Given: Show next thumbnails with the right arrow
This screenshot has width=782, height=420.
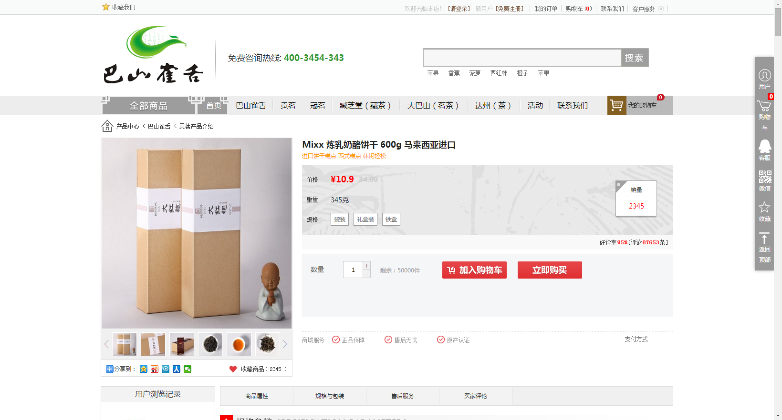Looking at the screenshot, I should [285, 344].
